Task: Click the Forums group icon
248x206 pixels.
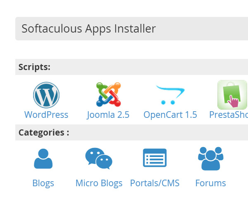Action: [x=210, y=159]
